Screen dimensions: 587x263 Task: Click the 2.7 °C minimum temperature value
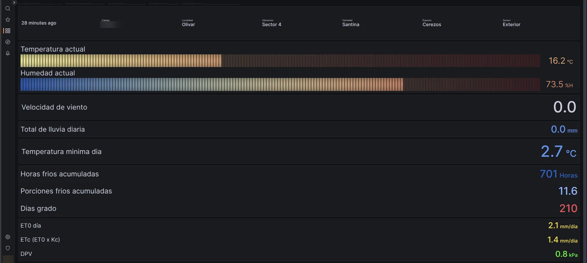pyautogui.click(x=558, y=151)
